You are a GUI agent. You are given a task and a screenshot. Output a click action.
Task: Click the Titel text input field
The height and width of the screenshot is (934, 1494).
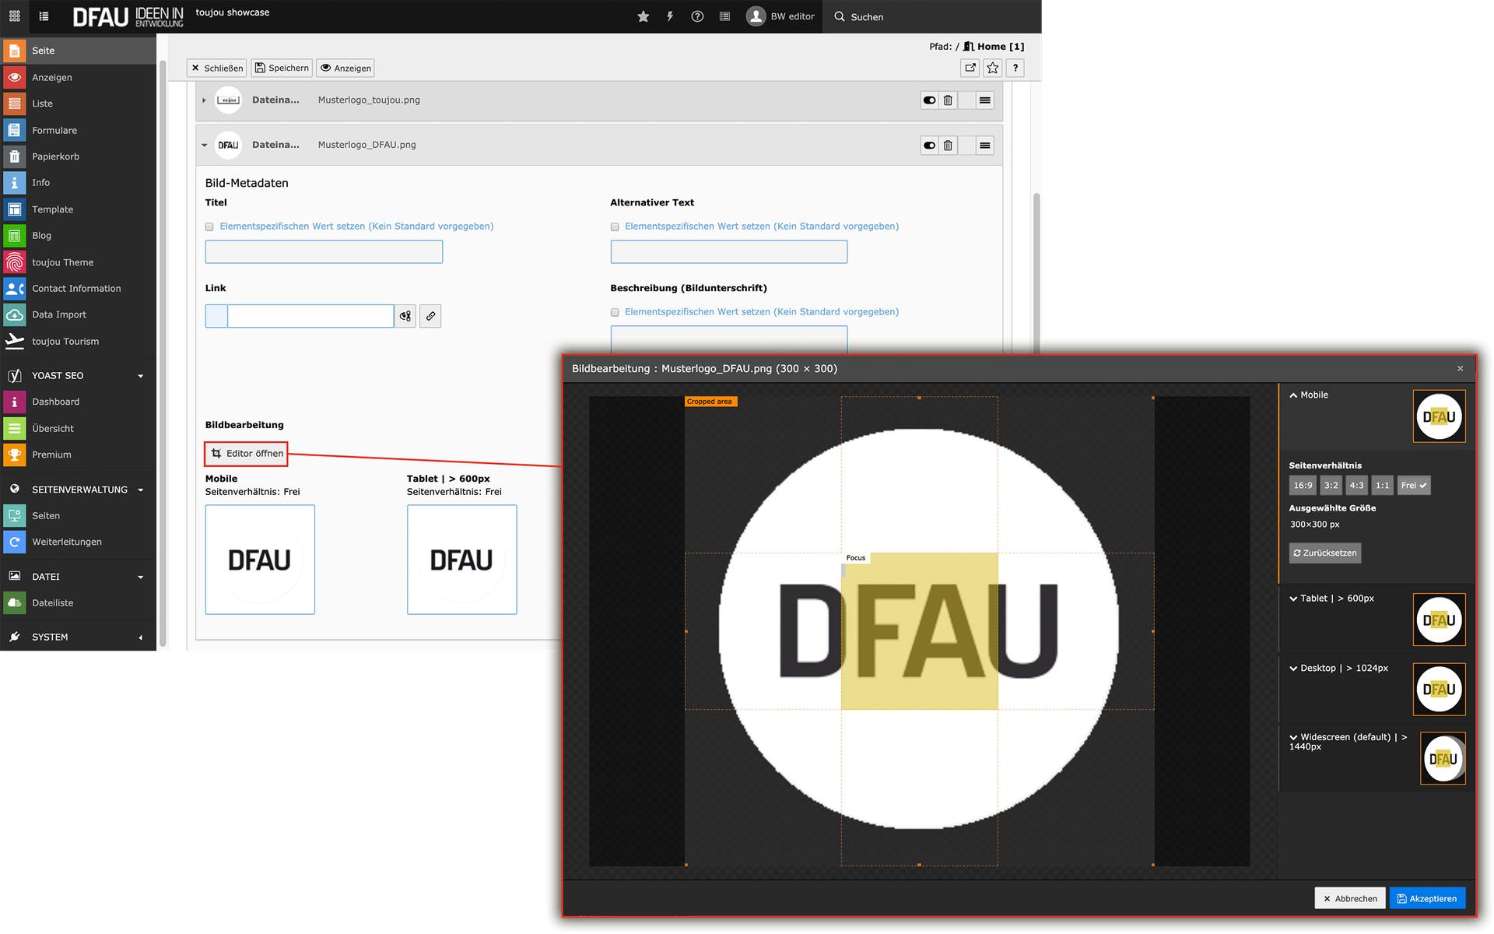click(x=324, y=252)
